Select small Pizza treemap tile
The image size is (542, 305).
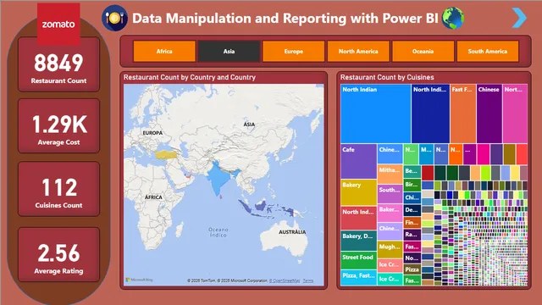tap(412, 269)
